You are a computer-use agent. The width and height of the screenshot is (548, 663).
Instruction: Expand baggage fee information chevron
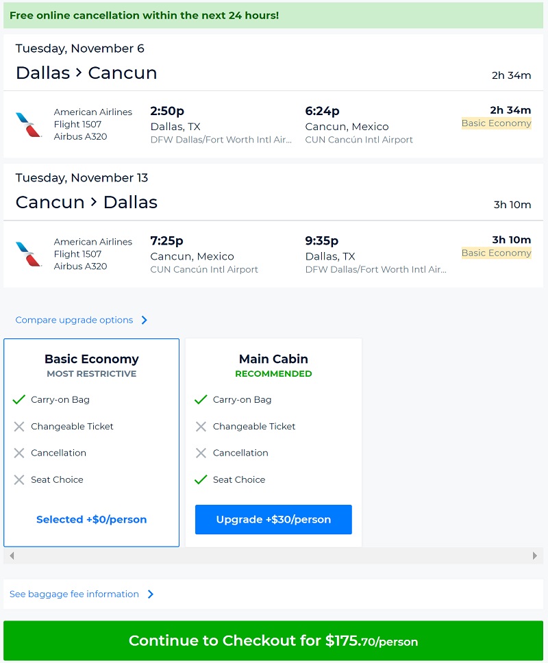(x=151, y=595)
